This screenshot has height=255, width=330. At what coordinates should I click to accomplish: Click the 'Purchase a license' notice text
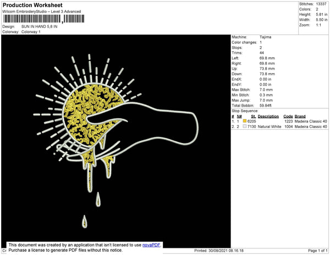coord(65,250)
